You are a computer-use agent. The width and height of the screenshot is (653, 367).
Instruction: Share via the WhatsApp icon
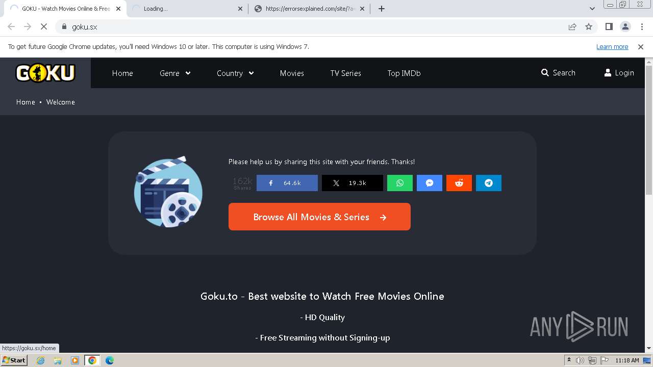[x=400, y=183]
